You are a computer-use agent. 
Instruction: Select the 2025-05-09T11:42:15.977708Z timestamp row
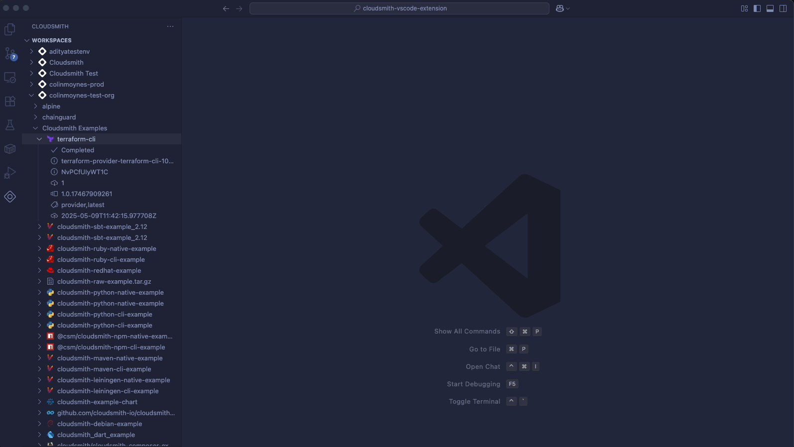[102, 216]
